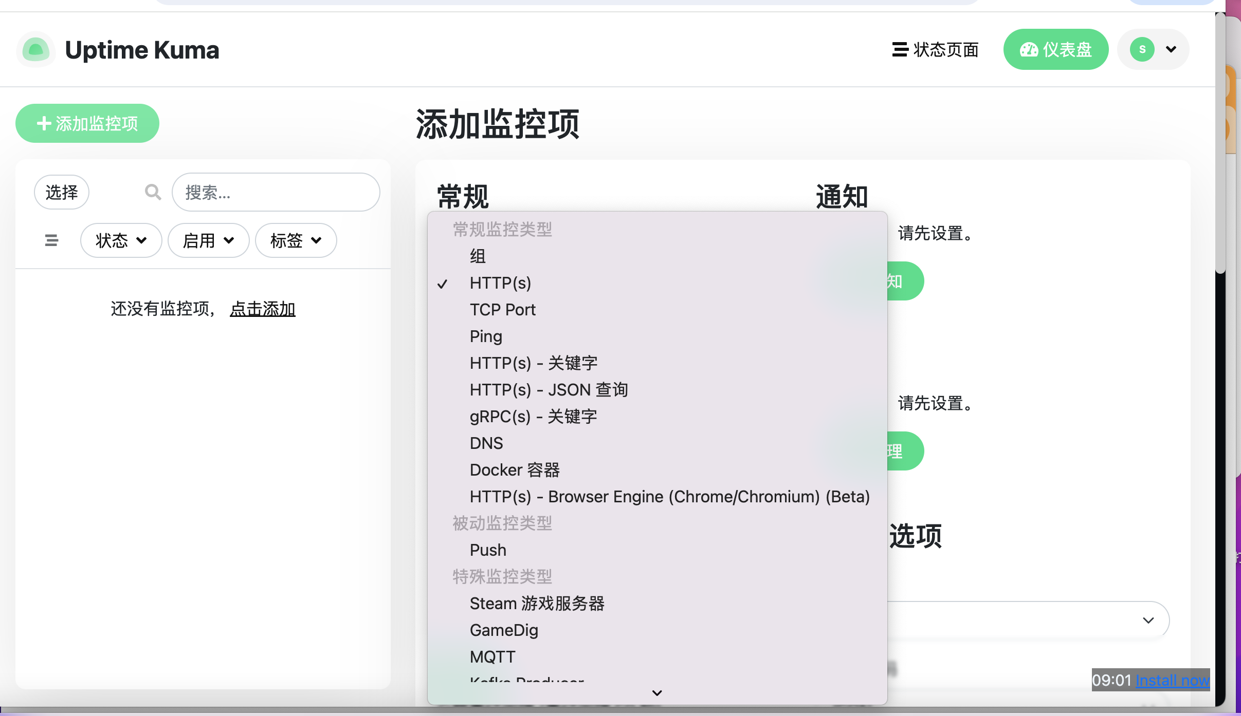Choose Push monitor type

[657, 550]
